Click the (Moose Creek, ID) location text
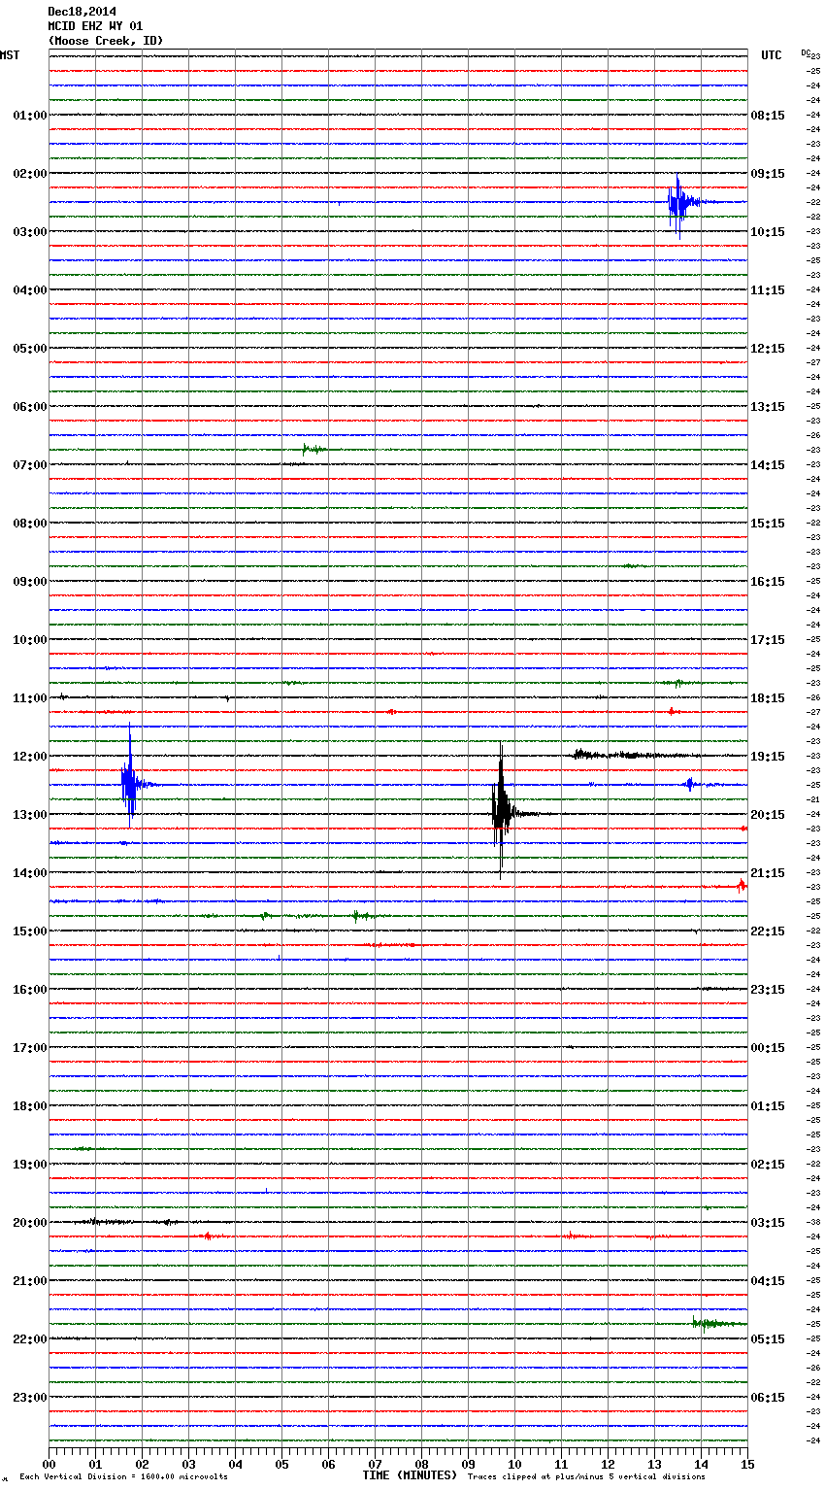Viewport: 825px width, 1490px height. click(106, 41)
